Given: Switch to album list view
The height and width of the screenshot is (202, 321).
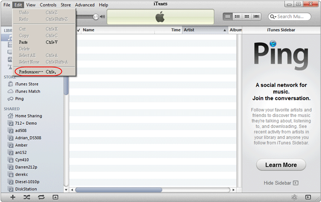Looking at the screenshot, I should point(237,16).
